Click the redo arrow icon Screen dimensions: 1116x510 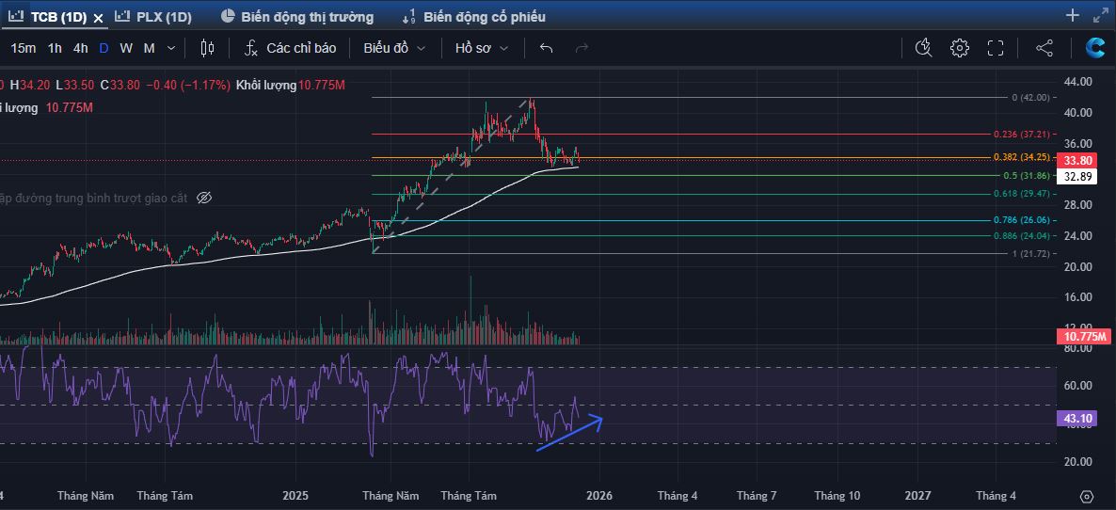(x=582, y=48)
